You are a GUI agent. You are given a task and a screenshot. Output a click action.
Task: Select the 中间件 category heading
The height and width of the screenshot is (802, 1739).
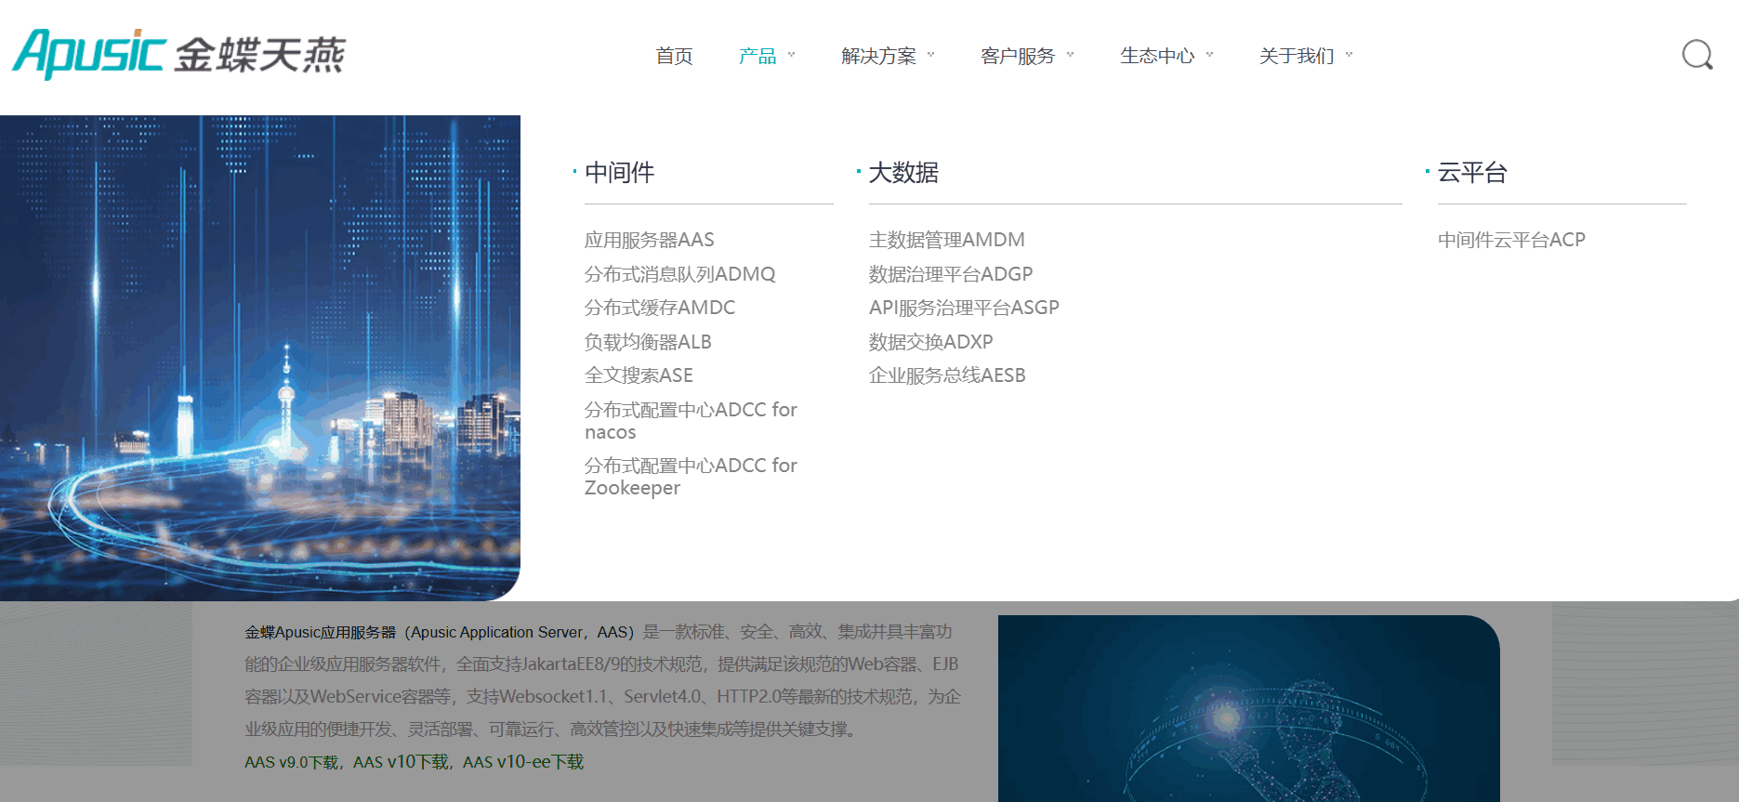pyautogui.click(x=619, y=173)
